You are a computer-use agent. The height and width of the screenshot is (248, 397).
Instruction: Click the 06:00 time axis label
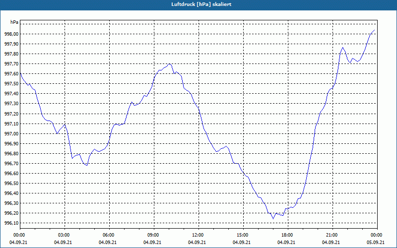pos(109,235)
